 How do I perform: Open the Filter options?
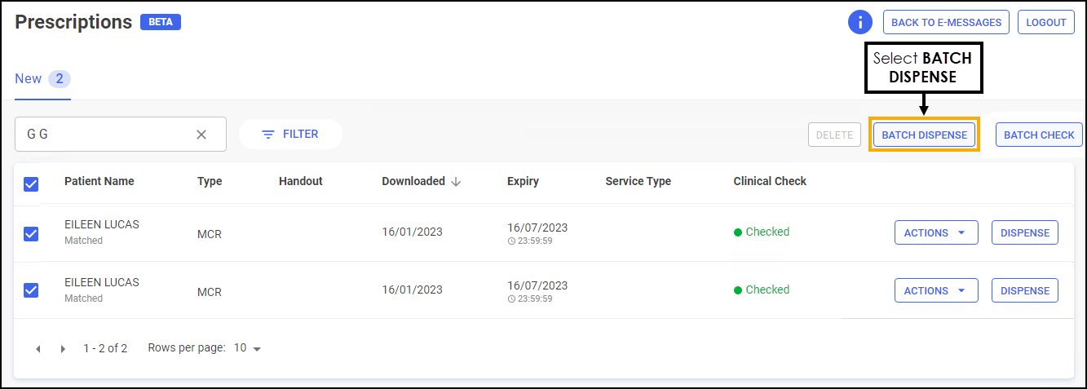tap(290, 135)
